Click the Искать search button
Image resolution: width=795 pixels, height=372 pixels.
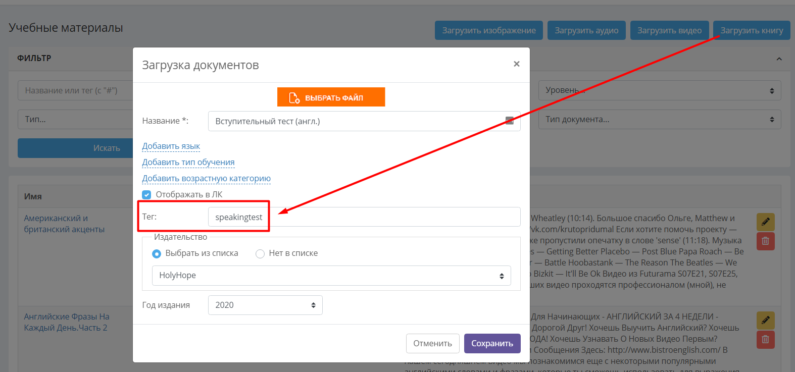75,148
